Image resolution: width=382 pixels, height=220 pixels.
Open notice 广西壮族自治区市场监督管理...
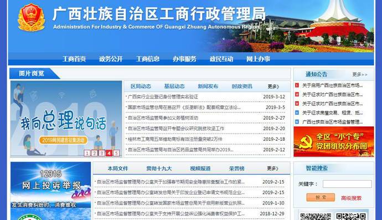click(333, 122)
